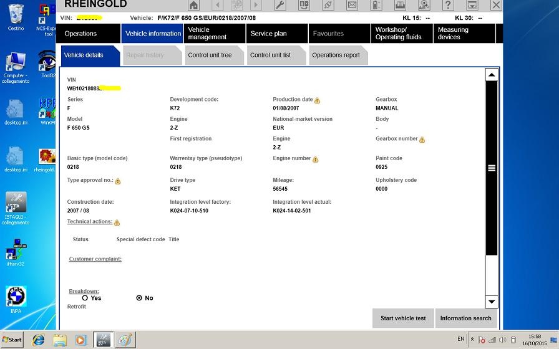This screenshot has height=349, width=559.
Task: Click the warning icon next to Production date
Action: [x=317, y=100]
